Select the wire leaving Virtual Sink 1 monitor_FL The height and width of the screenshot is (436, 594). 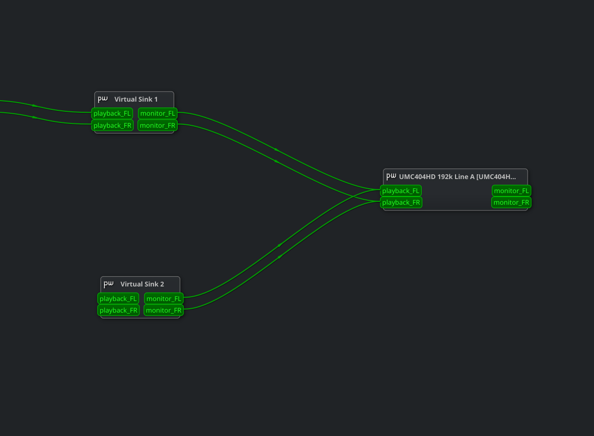tap(276, 150)
